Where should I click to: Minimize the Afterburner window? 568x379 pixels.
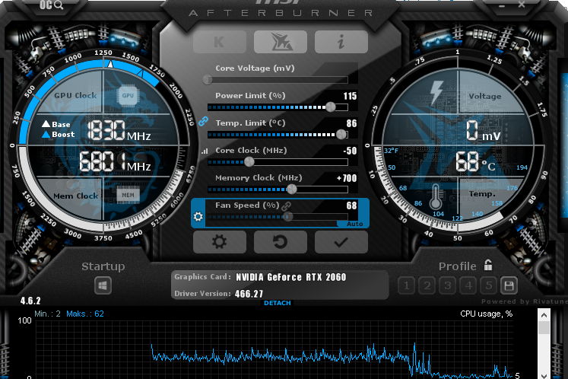click(x=502, y=6)
